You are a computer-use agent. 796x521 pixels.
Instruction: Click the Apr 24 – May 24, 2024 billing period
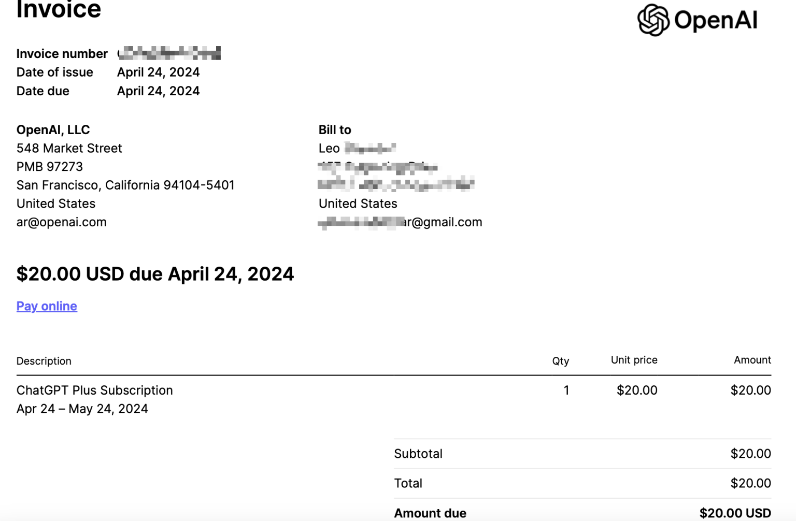(82, 409)
